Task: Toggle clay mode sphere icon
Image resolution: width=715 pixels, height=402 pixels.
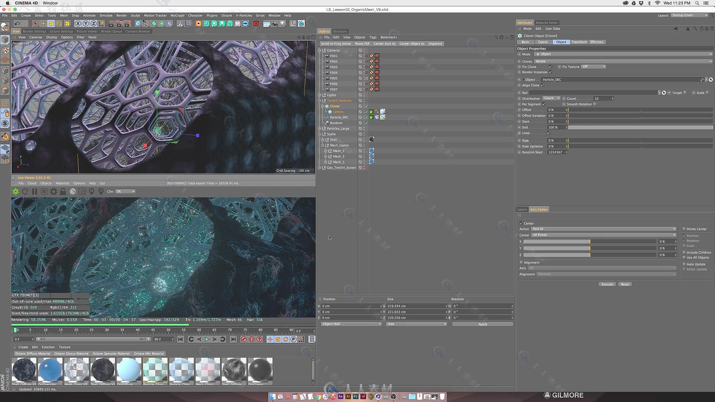Action: coord(73,191)
